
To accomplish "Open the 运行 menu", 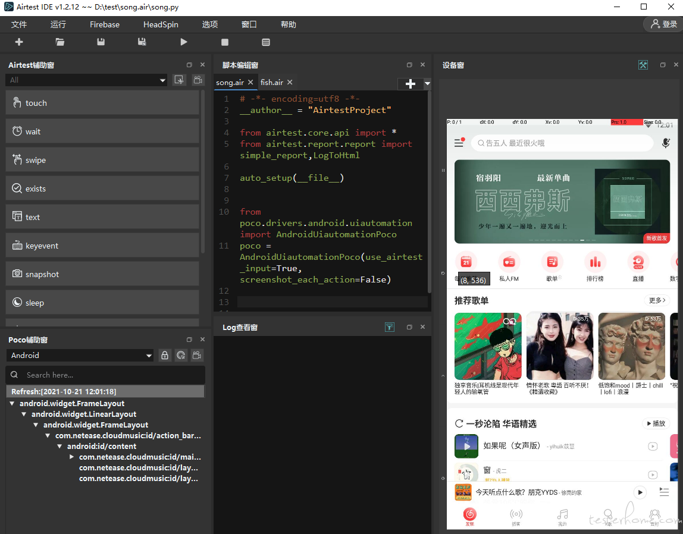I will pos(58,24).
